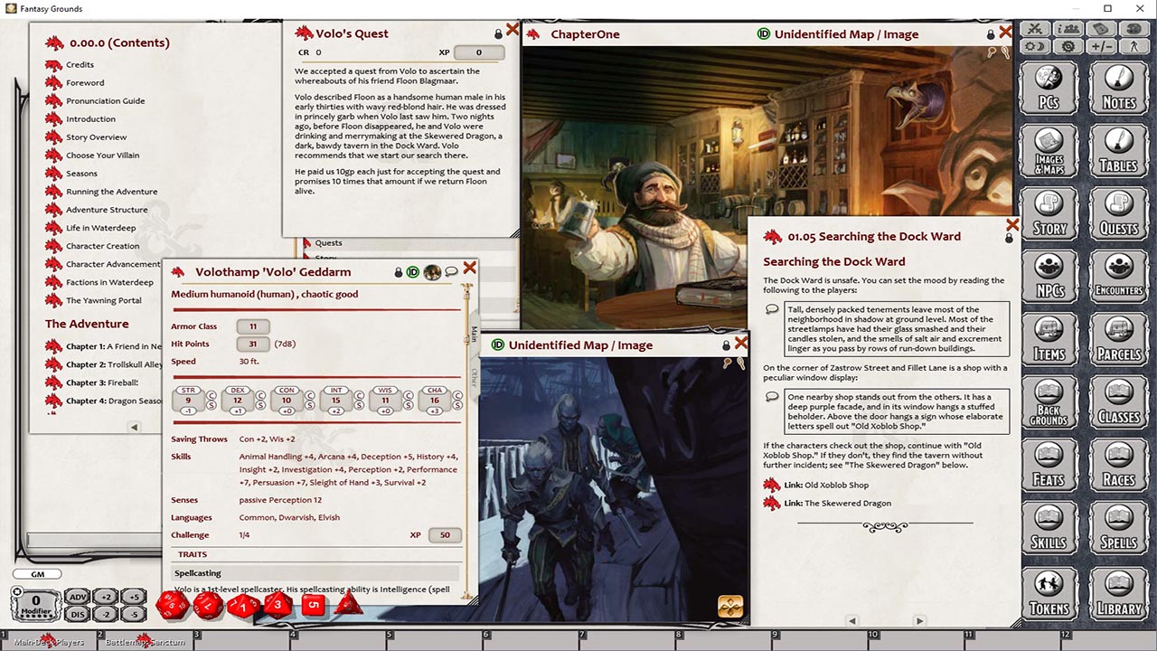Open the Encounters panel

[1118, 278]
